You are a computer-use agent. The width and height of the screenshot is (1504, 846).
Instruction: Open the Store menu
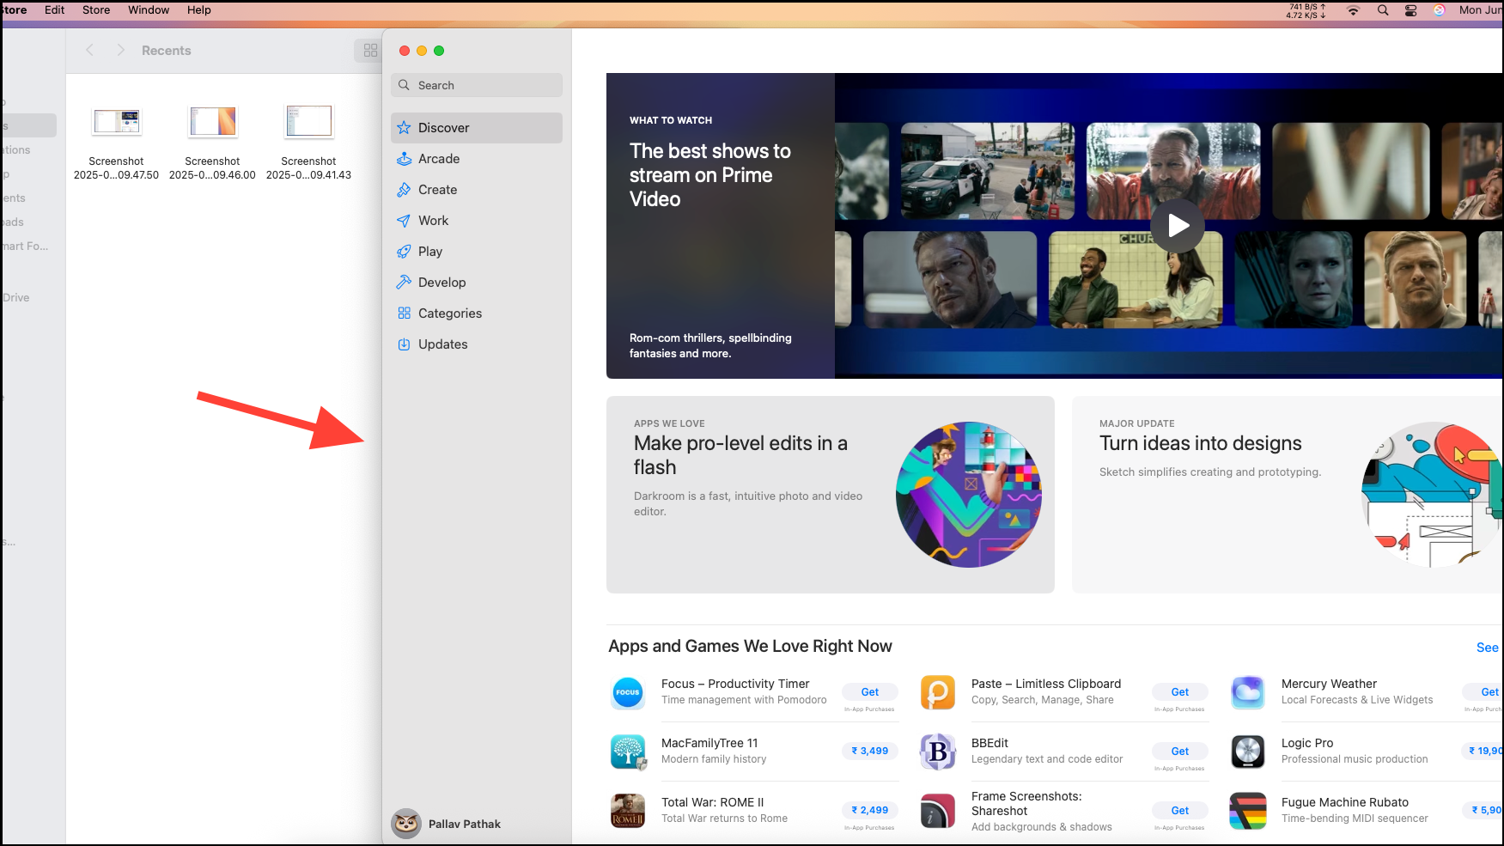pyautogui.click(x=96, y=10)
